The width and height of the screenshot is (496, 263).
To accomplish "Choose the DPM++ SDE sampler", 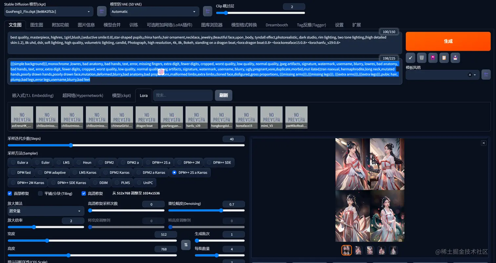I will click(219, 162).
